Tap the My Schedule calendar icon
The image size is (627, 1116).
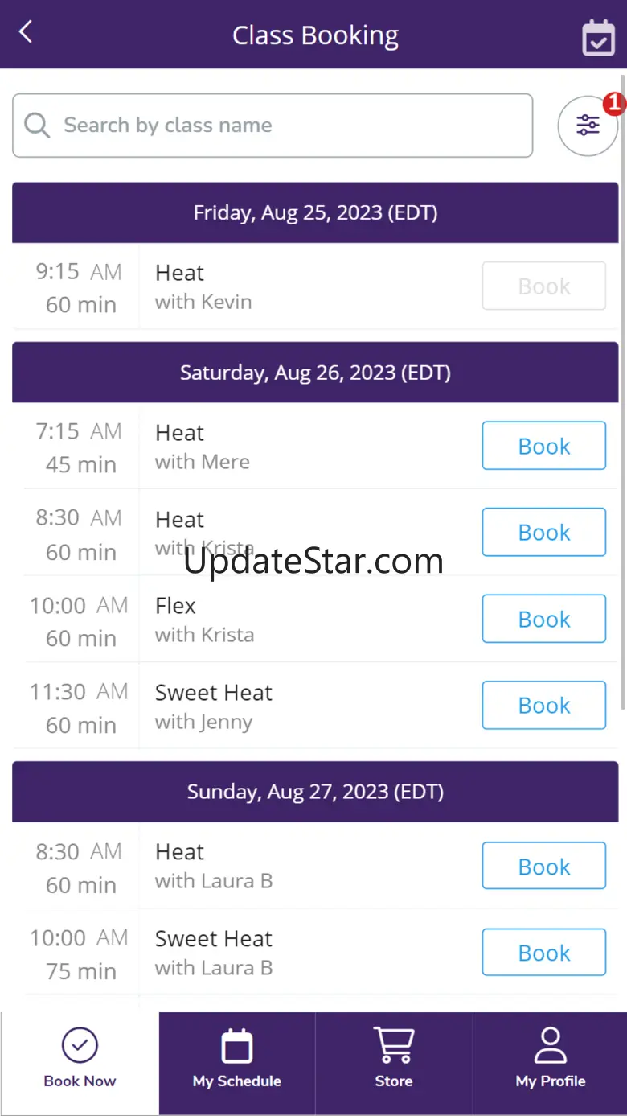pyautogui.click(x=236, y=1046)
